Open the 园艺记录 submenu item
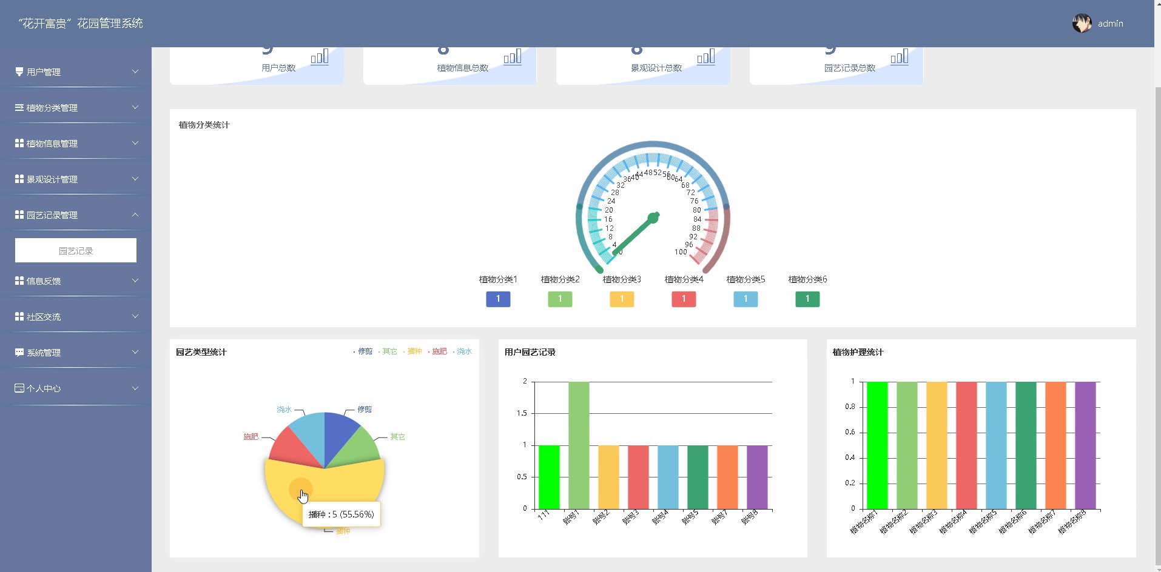 (76, 250)
